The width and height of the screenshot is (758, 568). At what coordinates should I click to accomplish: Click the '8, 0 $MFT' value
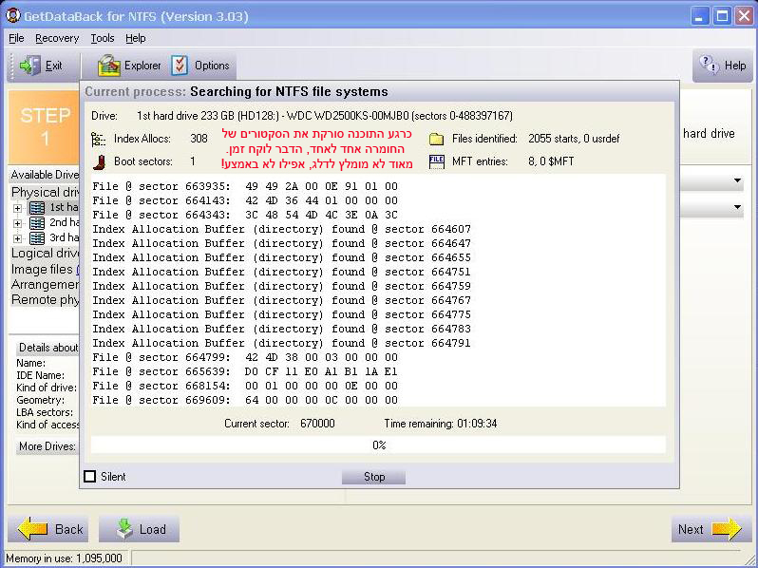tap(551, 161)
